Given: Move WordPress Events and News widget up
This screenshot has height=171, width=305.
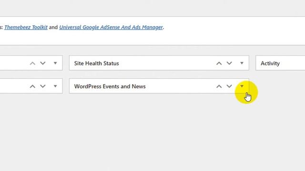Looking at the screenshot, I should [219, 86].
